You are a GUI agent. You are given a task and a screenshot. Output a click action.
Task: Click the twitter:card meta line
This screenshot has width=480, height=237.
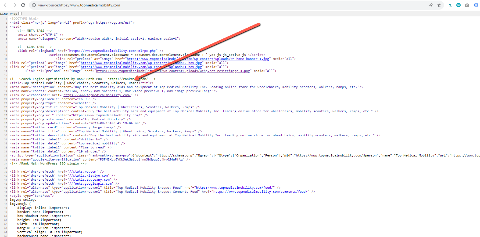tap(65, 127)
